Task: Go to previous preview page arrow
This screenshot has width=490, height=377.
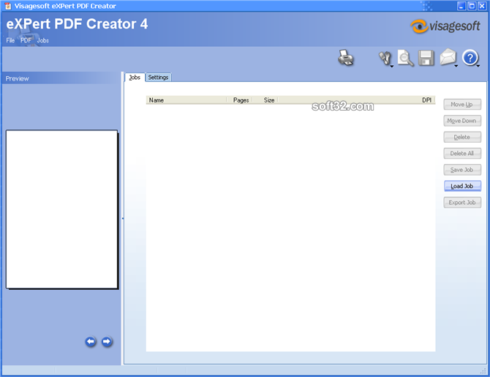Action: (91, 341)
